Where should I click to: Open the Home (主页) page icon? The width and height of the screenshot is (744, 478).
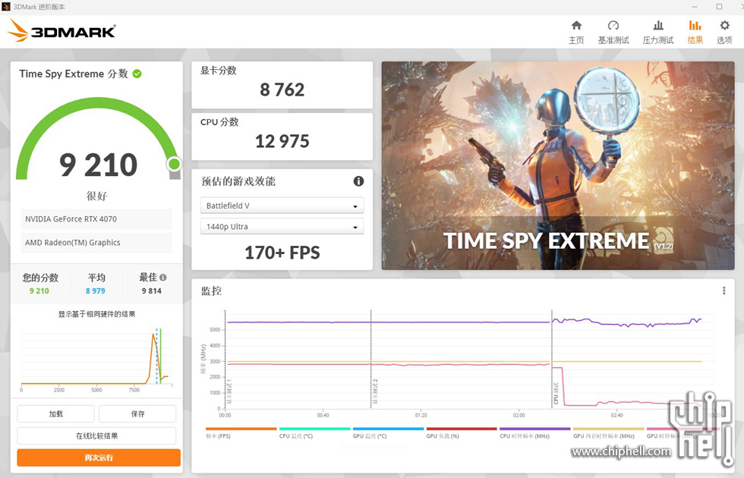pos(576,25)
